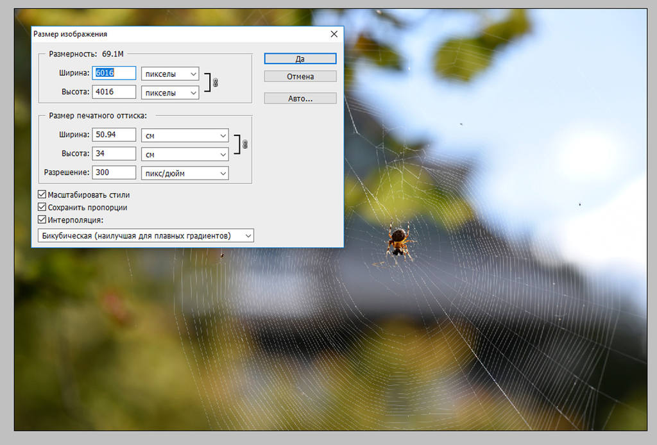Focus the Разрешение field showing 300
The height and width of the screenshot is (445, 657).
tap(114, 172)
